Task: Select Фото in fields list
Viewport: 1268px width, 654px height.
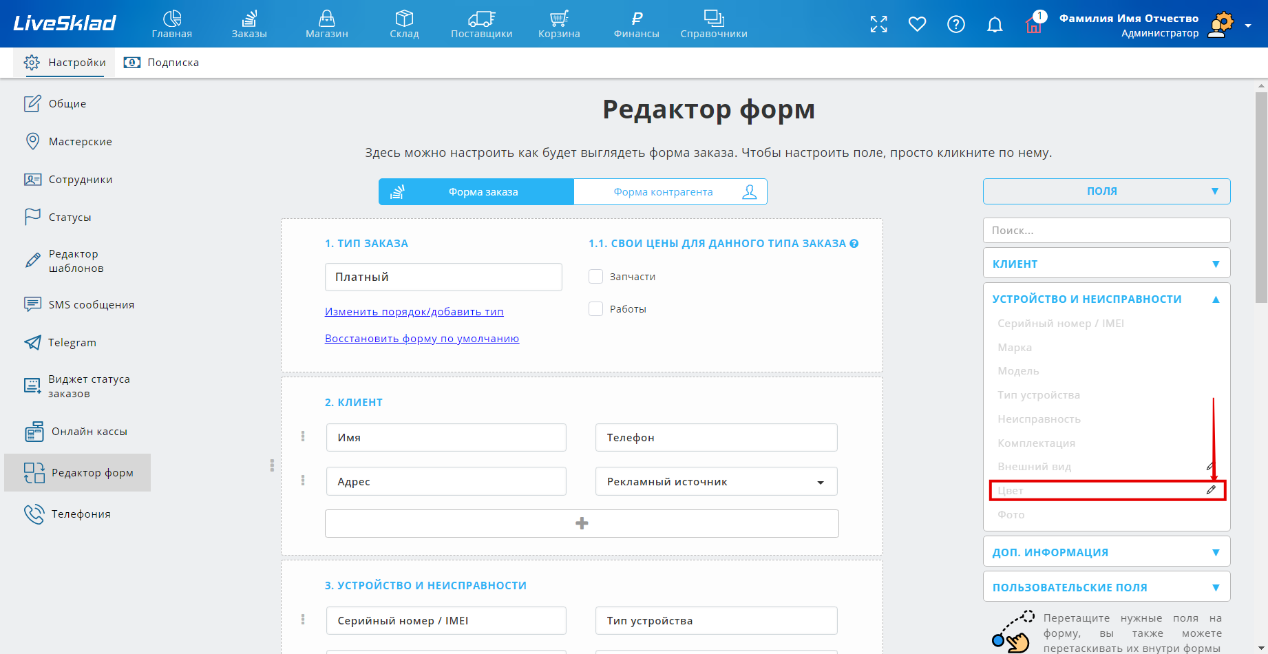Action: (1011, 515)
